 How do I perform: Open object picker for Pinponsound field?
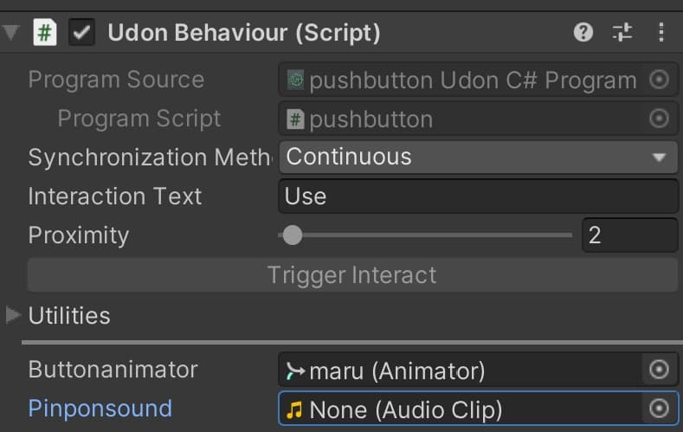(x=660, y=409)
